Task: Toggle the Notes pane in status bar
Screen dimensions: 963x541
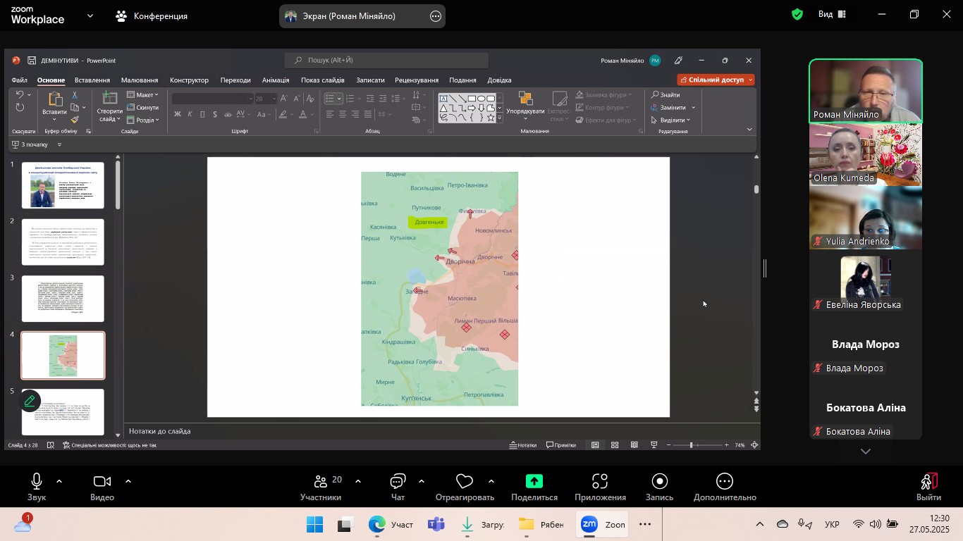Action: (522, 445)
